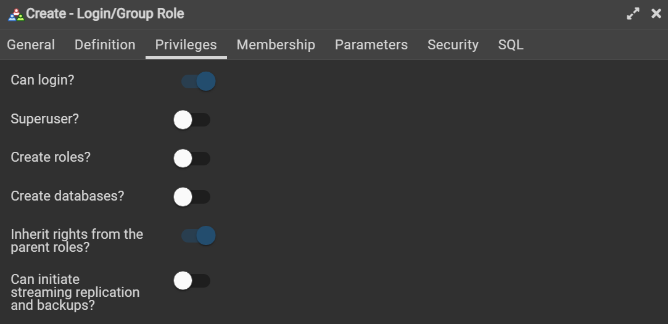Click the 'Can login?' label text
The image size is (668, 324).
[43, 80]
